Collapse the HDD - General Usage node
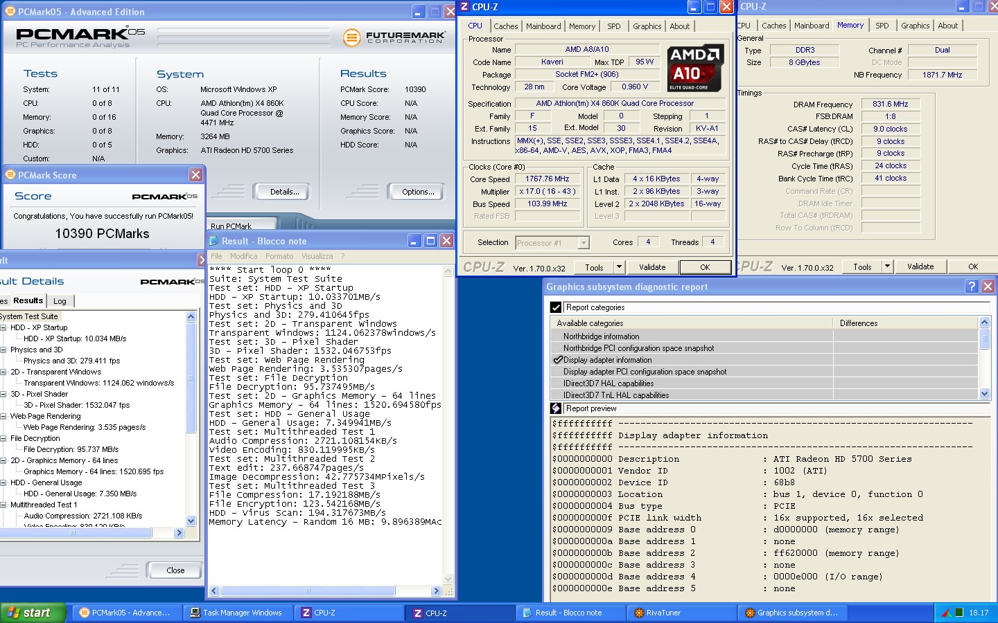This screenshot has height=623, width=998. (3, 482)
